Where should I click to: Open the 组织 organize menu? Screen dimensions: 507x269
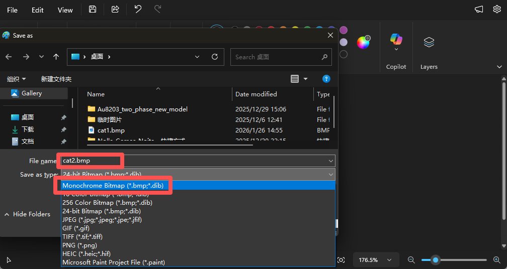point(17,79)
